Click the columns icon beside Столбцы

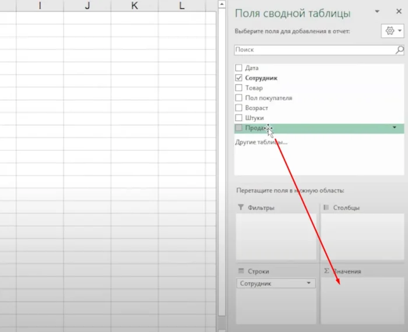point(326,207)
